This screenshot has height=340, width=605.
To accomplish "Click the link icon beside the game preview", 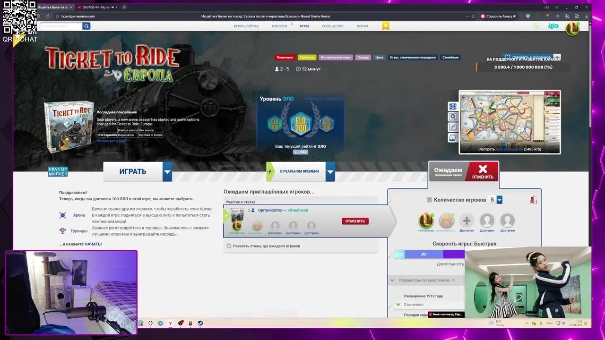I will (453, 127).
